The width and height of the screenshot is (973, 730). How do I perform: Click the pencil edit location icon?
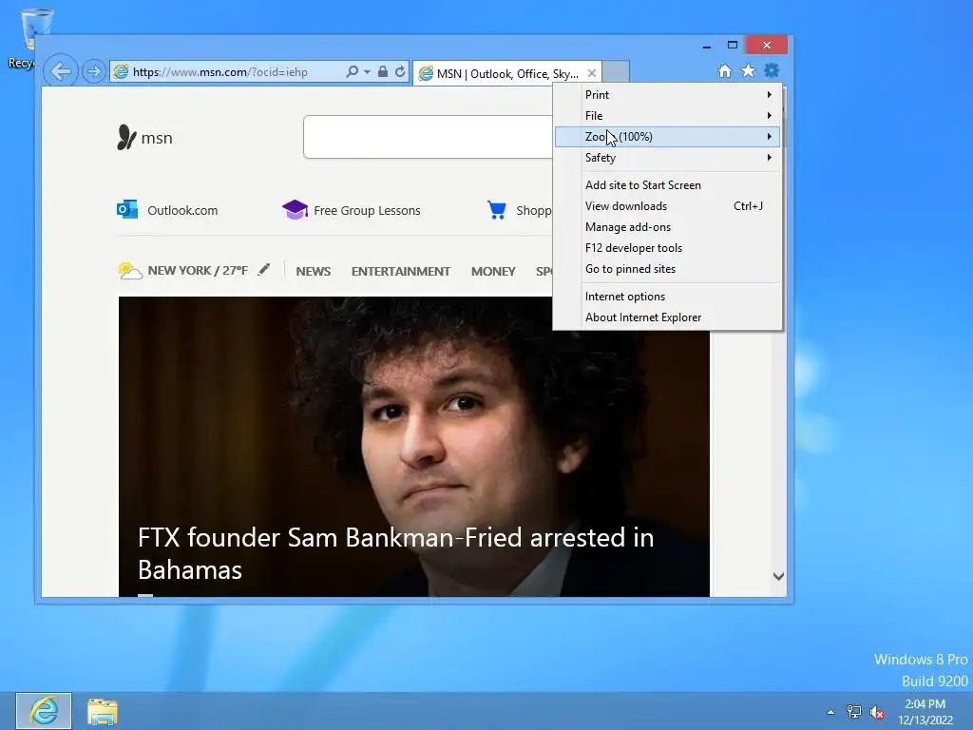(264, 269)
